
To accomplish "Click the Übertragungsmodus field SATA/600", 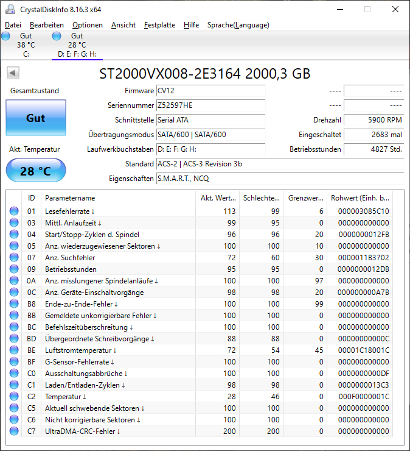I will [x=210, y=135].
